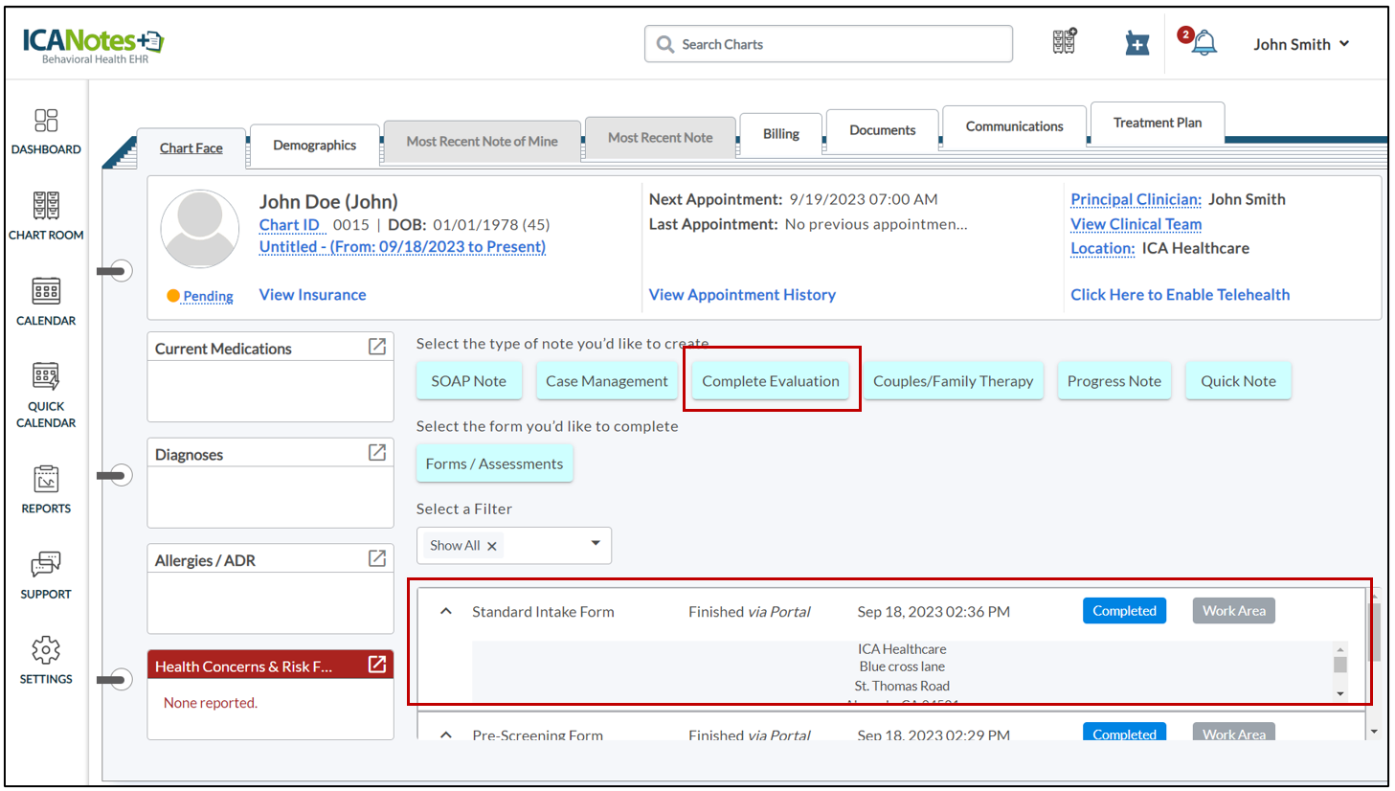
Task: Click the ICANotes logo
Action: [93, 45]
